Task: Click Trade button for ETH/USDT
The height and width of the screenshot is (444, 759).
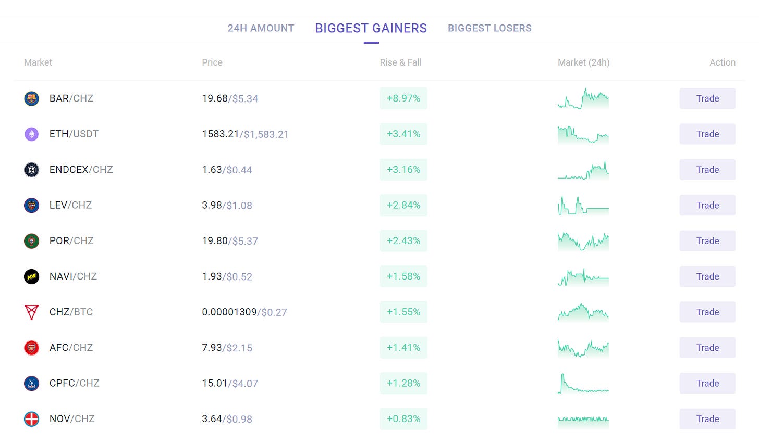Action: coord(707,134)
